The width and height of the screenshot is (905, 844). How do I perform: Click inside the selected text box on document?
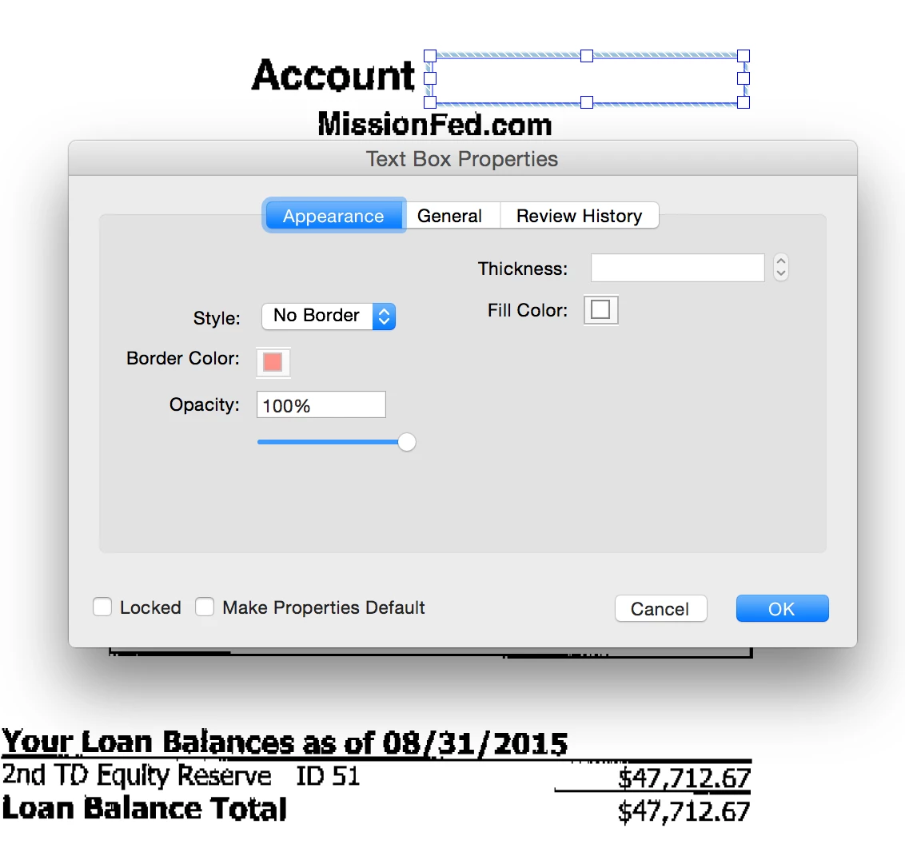[586, 79]
